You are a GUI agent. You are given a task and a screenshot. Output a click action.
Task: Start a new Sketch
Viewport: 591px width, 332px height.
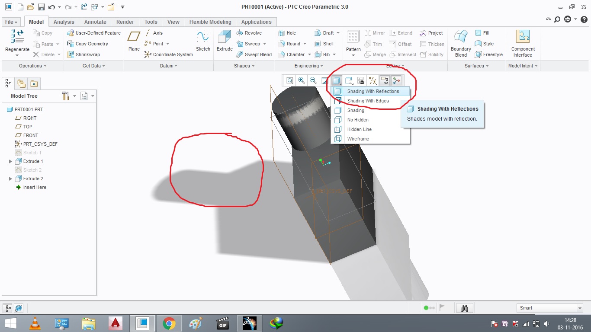pyautogui.click(x=203, y=41)
